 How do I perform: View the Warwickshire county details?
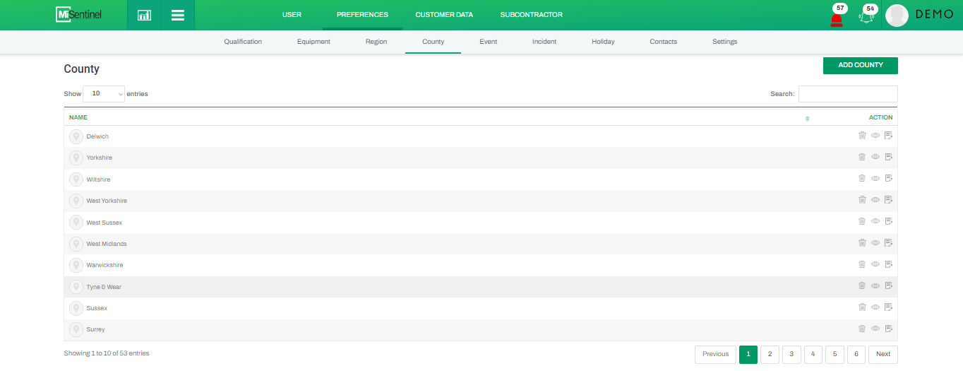click(x=875, y=264)
